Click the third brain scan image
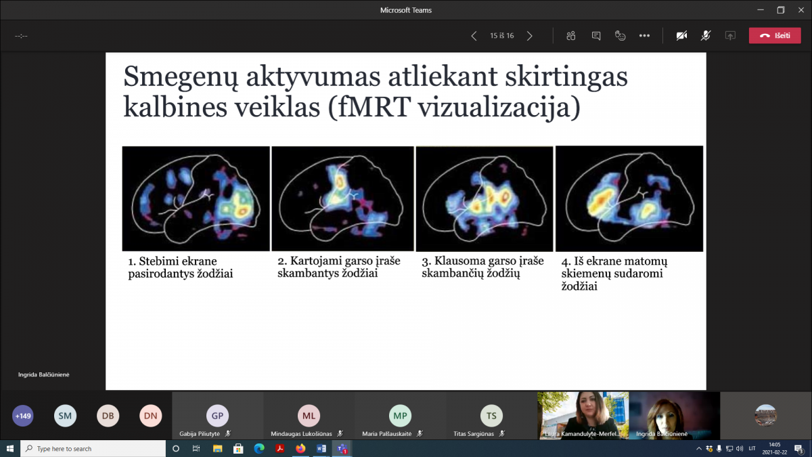This screenshot has width=812, height=457. (484, 199)
